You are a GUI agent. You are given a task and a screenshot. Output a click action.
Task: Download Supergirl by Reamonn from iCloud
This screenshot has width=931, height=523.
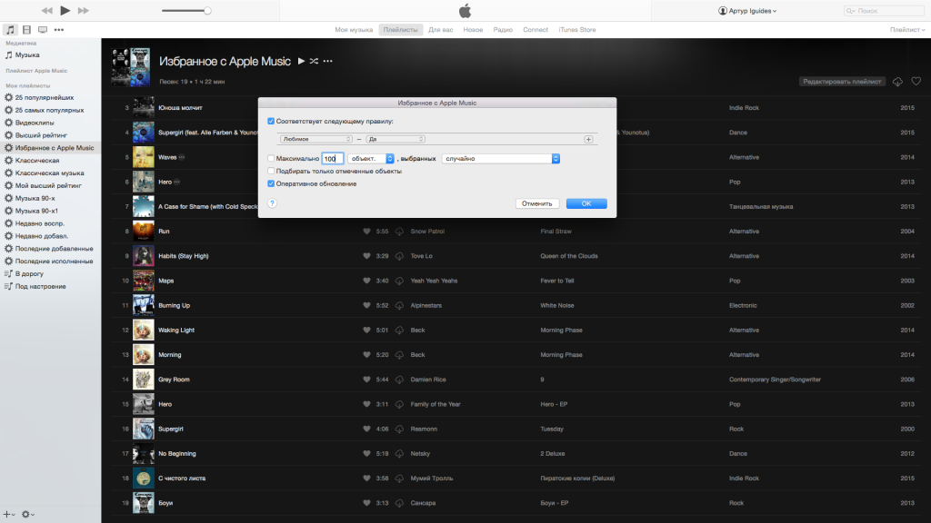[x=399, y=429]
